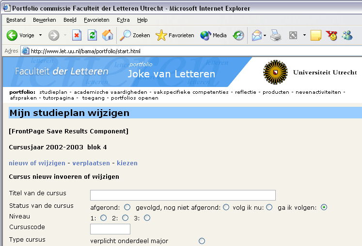Screen dimensions: 362x246
Task: Open vakspecifieke competenties link
Action: (191, 92)
